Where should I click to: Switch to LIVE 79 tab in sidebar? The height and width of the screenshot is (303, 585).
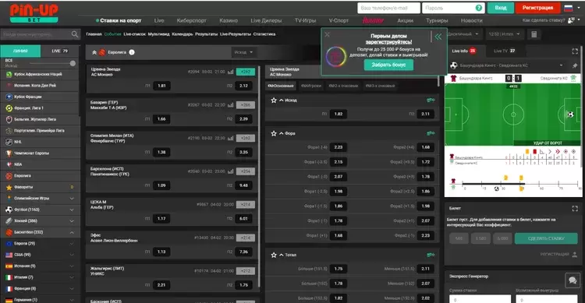click(59, 51)
